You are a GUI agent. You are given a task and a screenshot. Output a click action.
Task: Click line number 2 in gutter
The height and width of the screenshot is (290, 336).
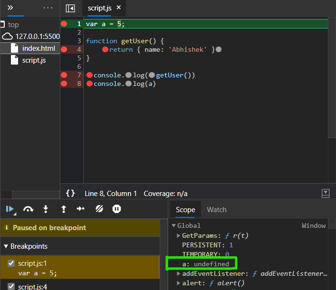79,32
